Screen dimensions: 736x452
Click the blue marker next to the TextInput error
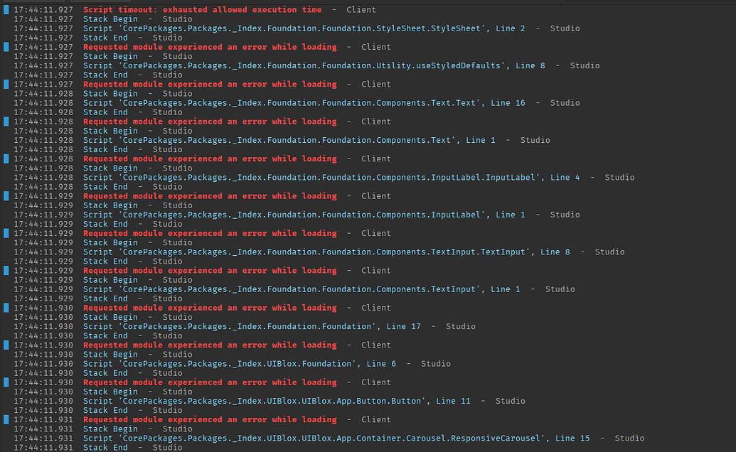point(6,232)
